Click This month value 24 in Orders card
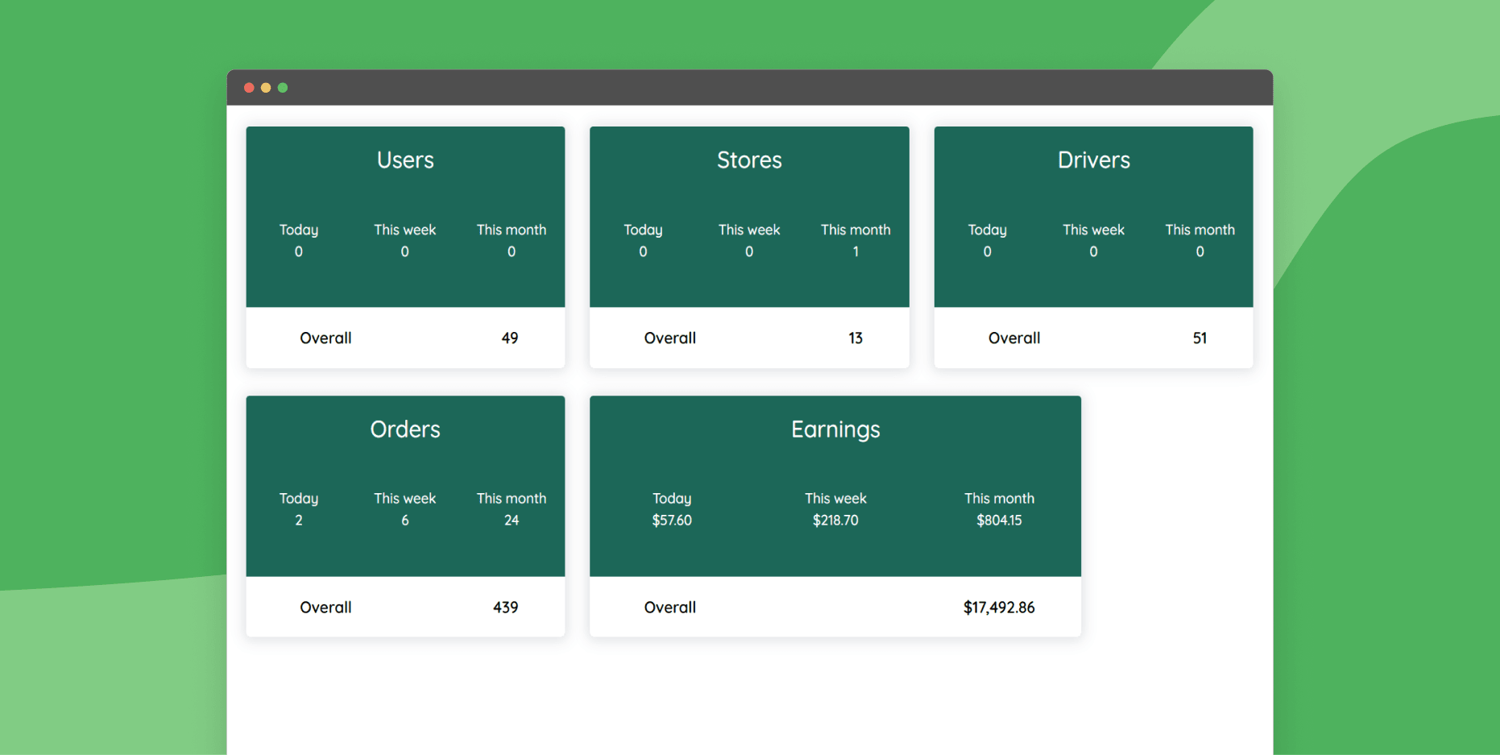 (x=512, y=521)
